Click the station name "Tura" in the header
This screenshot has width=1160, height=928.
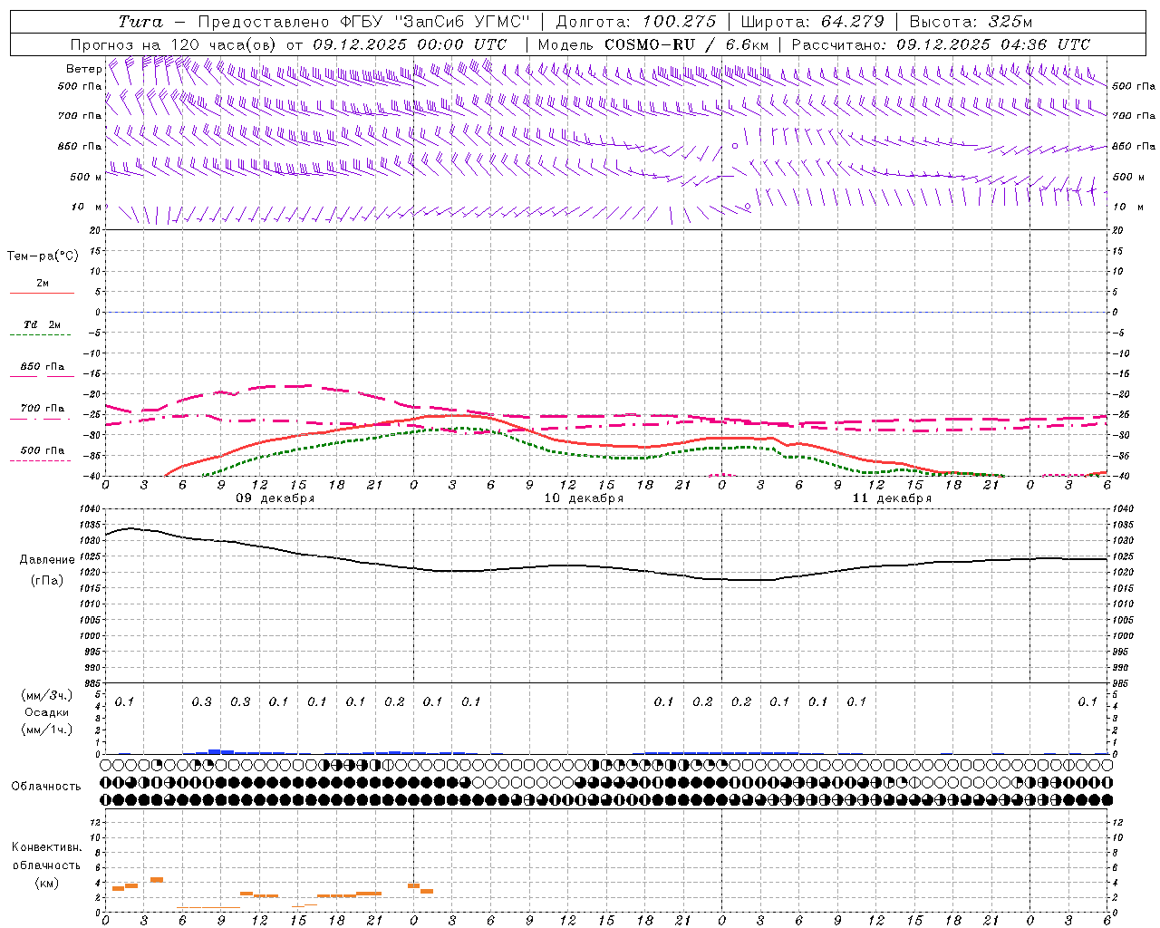140,22
